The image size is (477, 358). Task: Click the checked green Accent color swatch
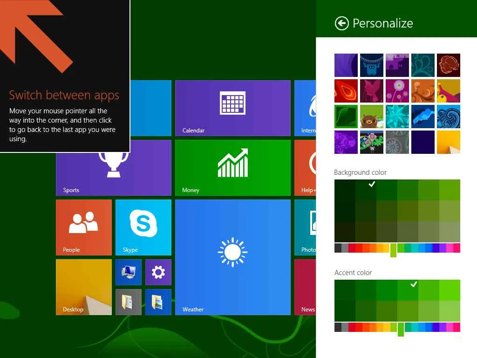408,290
